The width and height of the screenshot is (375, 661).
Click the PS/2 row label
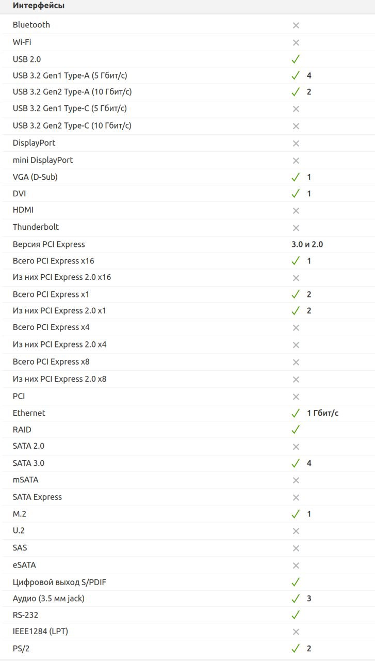21,648
